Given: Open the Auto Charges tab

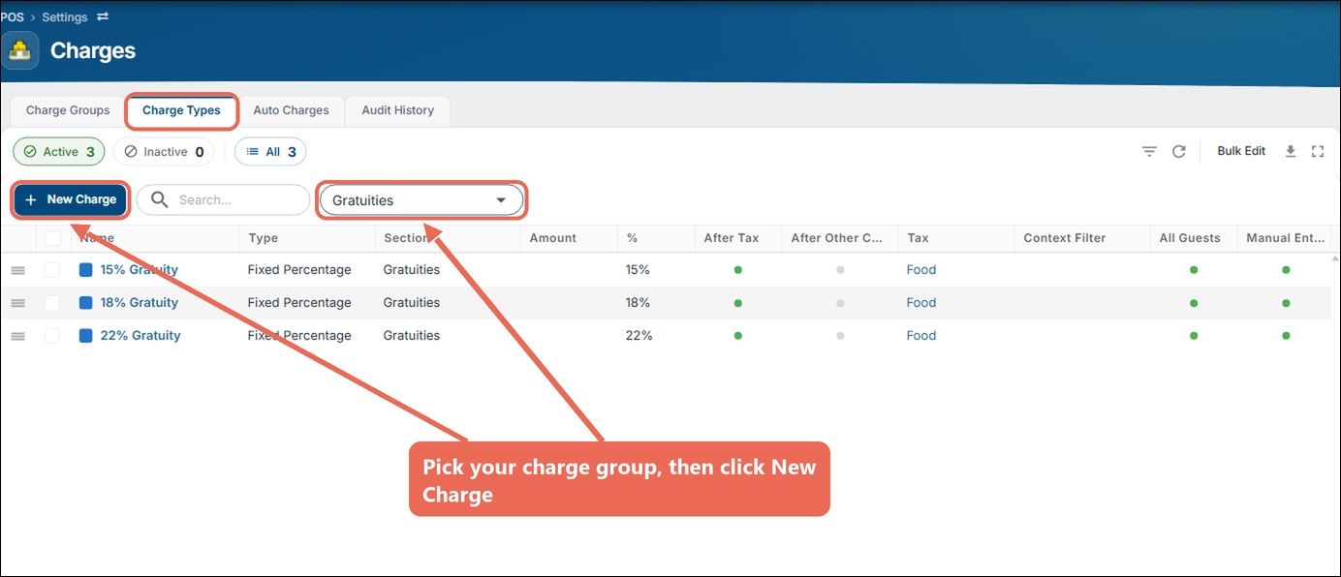Looking at the screenshot, I should click(x=291, y=110).
